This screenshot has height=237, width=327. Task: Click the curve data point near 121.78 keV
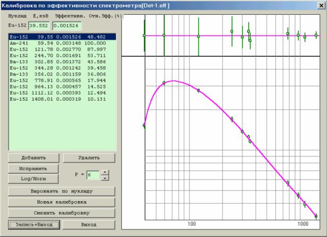(x=198, y=90)
